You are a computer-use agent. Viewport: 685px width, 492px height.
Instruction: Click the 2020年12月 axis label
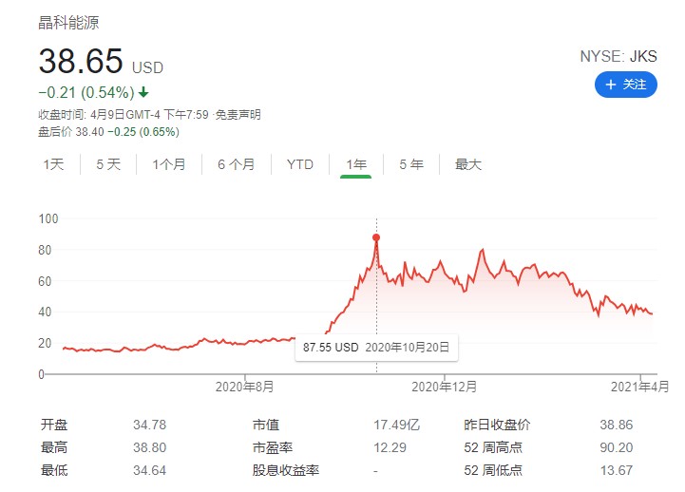click(x=444, y=387)
